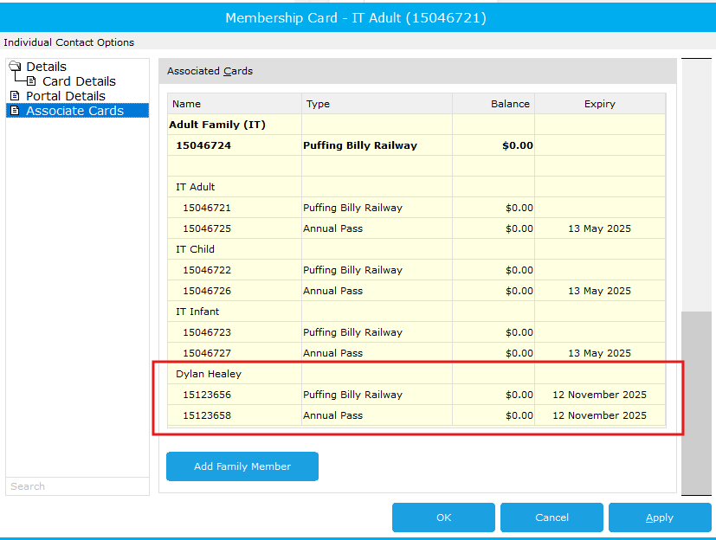Collapse the Details tree node
Screen dimensions: 716x540
tap(46, 67)
